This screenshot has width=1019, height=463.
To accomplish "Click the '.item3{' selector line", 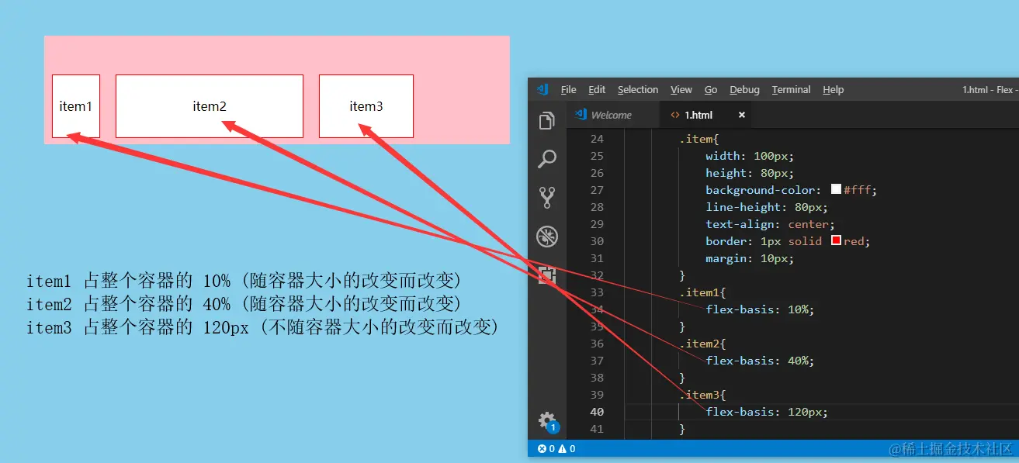I will [x=701, y=395].
